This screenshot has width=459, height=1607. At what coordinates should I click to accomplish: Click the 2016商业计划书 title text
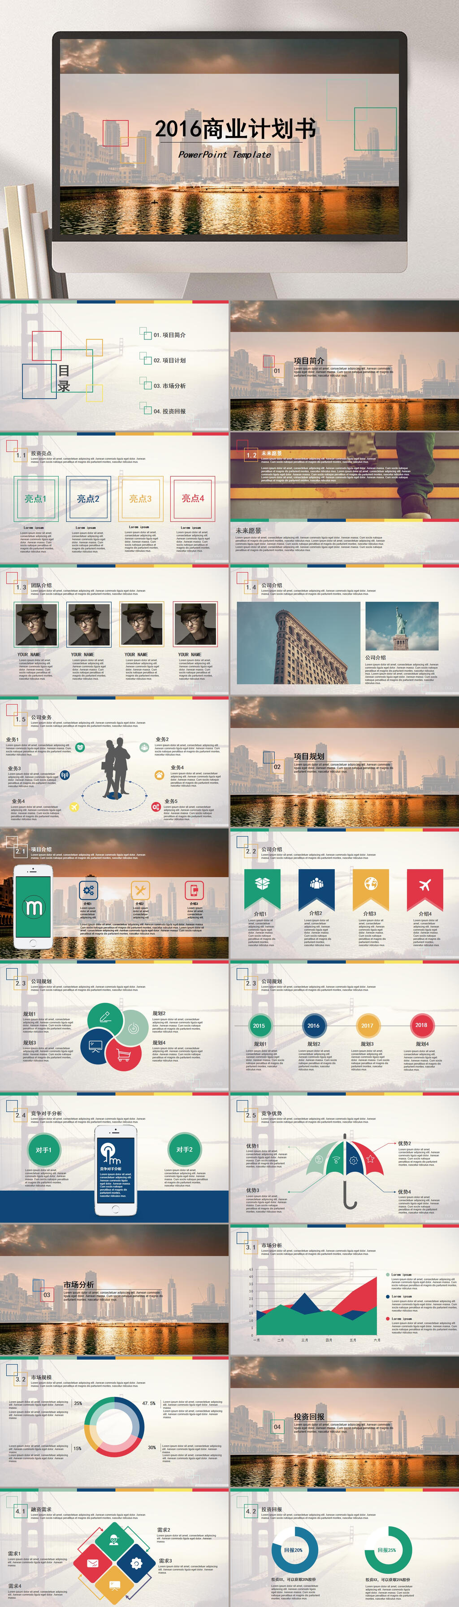[235, 128]
